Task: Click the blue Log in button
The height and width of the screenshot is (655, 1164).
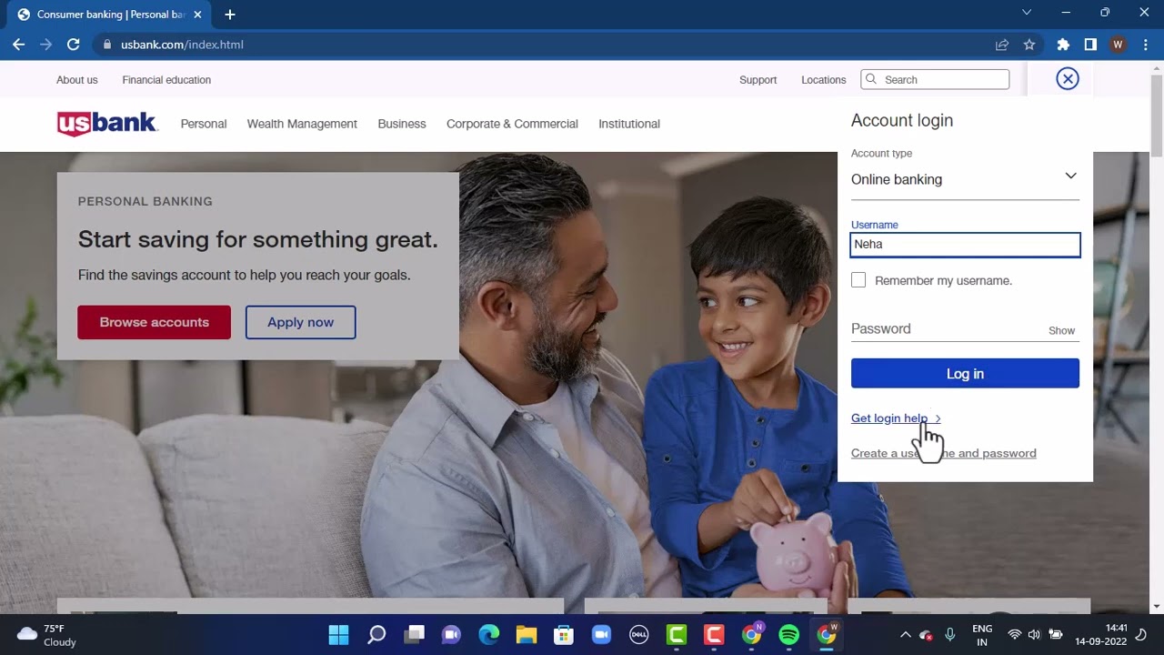Action: point(965,373)
